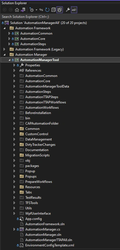This screenshot has height=250, width=120.
Task: Collapse the AutomationManagerTool project node
Action: [x=9, y=60]
